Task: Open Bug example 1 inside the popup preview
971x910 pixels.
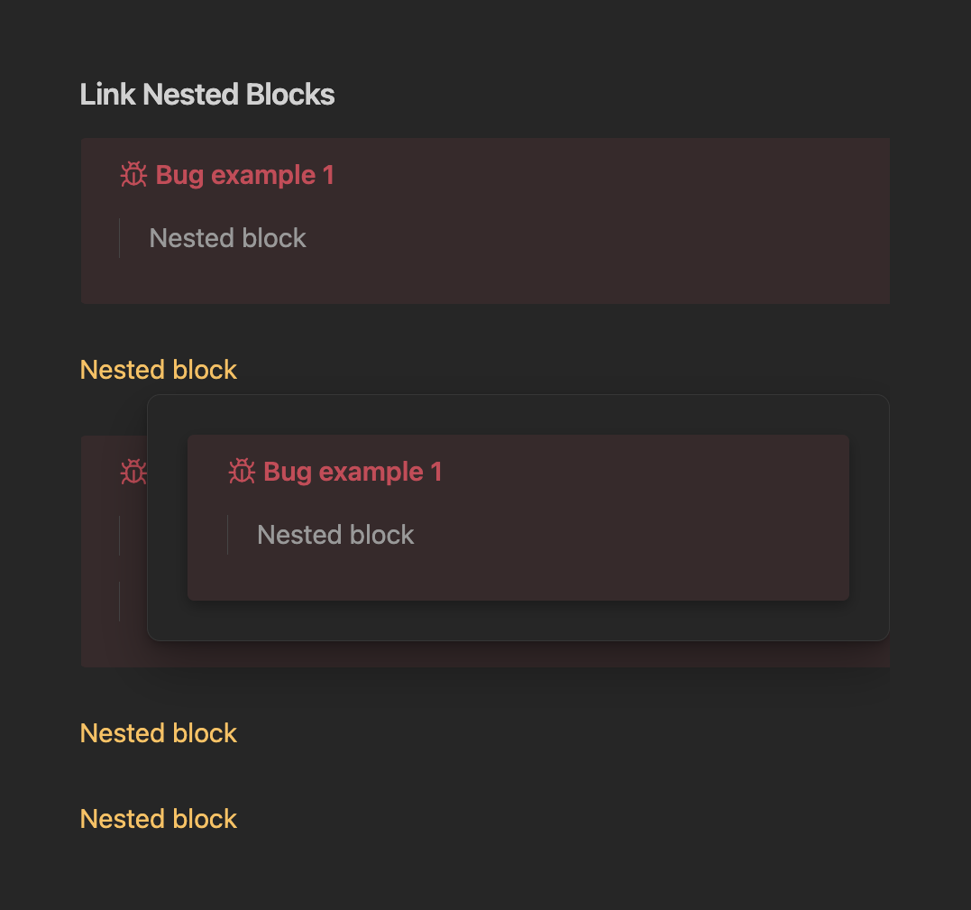Action: tap(352, 471)
